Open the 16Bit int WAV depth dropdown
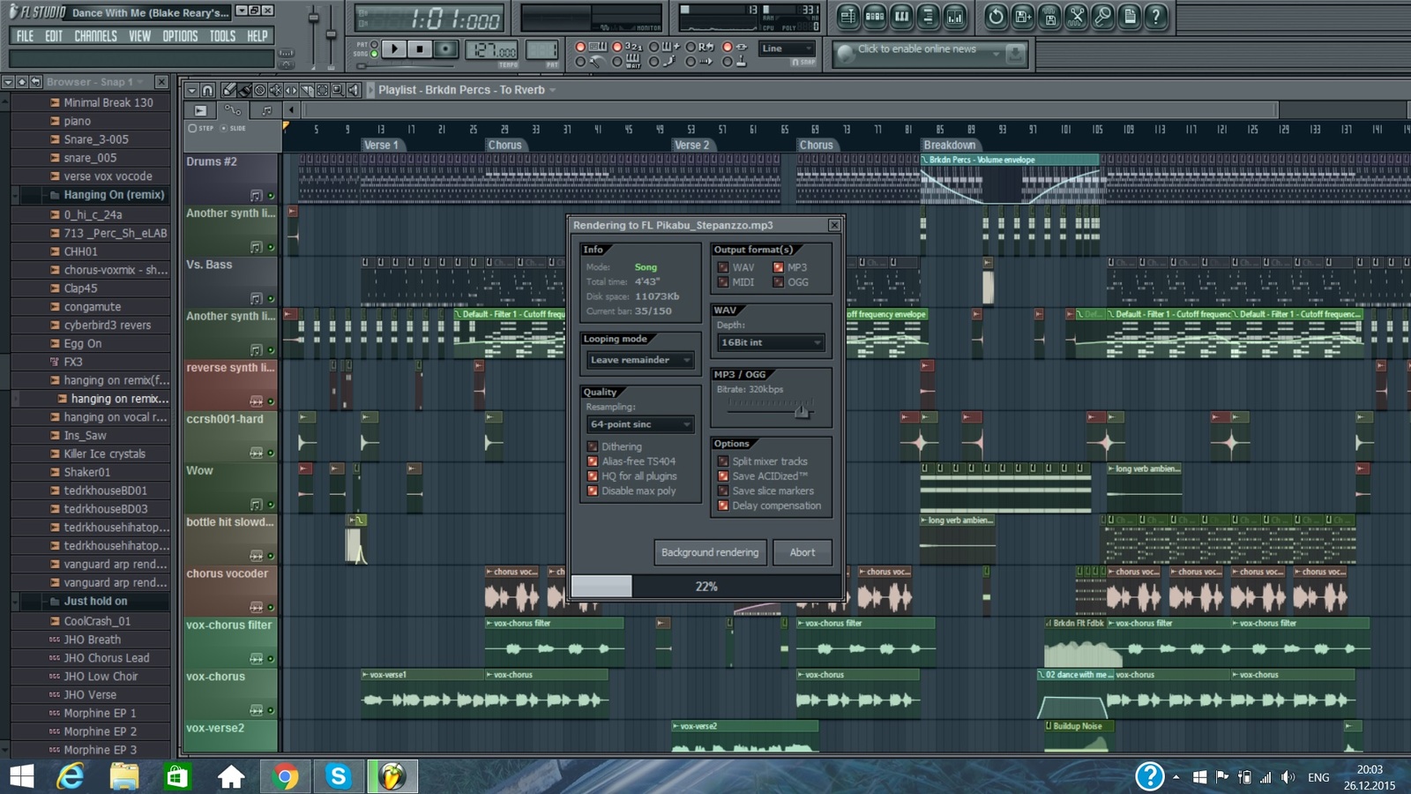 (x=771, y=342)
